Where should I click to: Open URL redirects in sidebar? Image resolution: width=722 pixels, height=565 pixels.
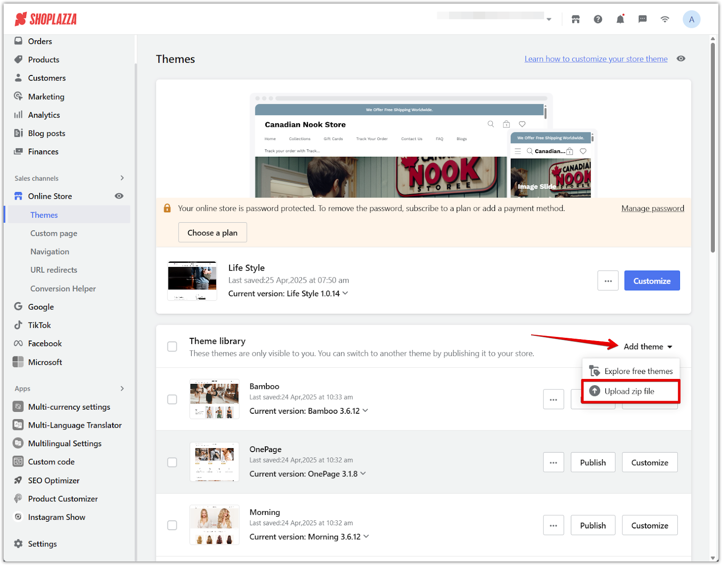click(x=54, y=270)
